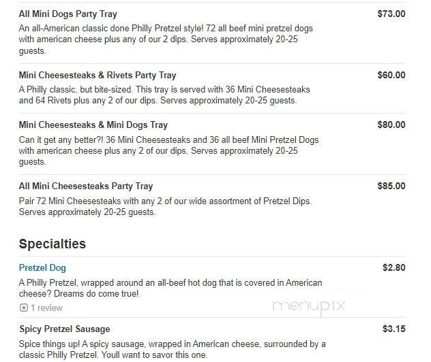Click the Spicy Pretzel Sausage item name
This screenshot has width=431, height=362.
[x=64, y=329]
